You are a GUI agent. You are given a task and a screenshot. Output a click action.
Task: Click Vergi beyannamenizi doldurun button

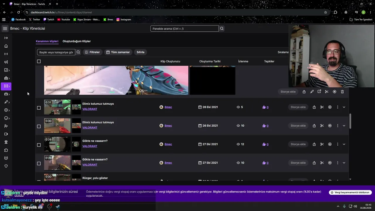tap(350, 193)
